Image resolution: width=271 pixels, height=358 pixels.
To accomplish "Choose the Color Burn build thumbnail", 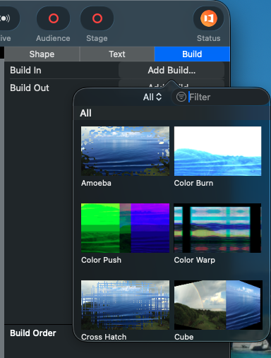I will pyautogui.click(x=217, y=151).
